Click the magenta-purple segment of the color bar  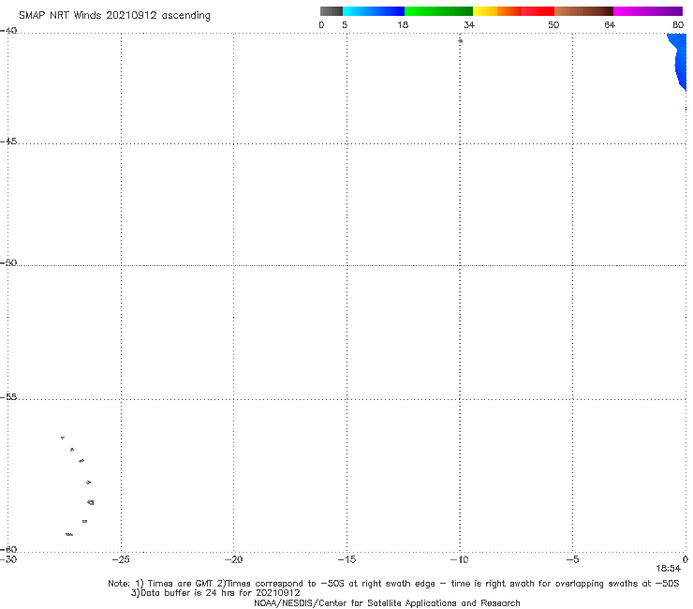click(x=648, y=11)
